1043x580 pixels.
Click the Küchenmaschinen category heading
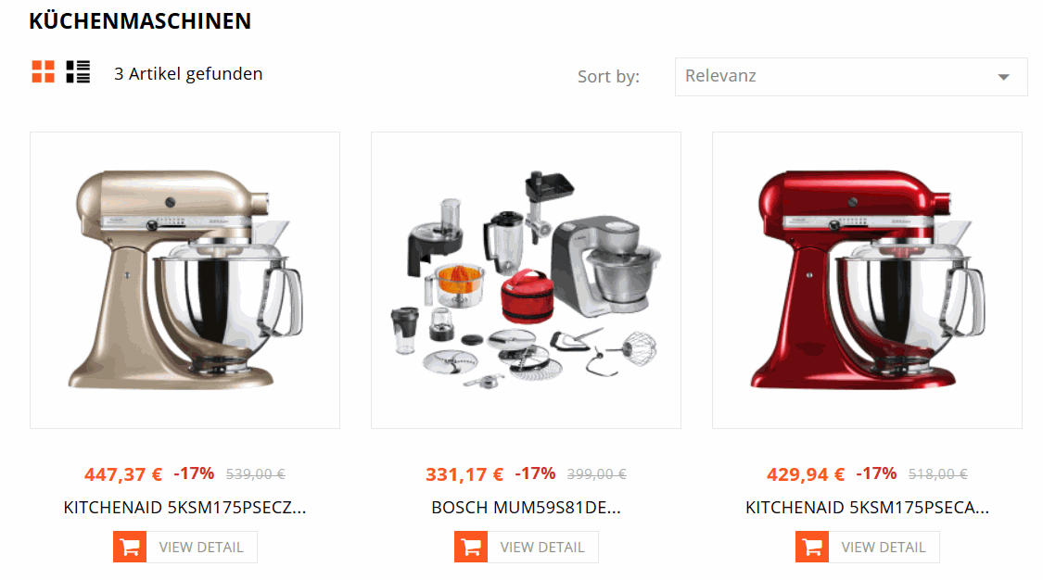pyautogui.click(x=140, y=21)
